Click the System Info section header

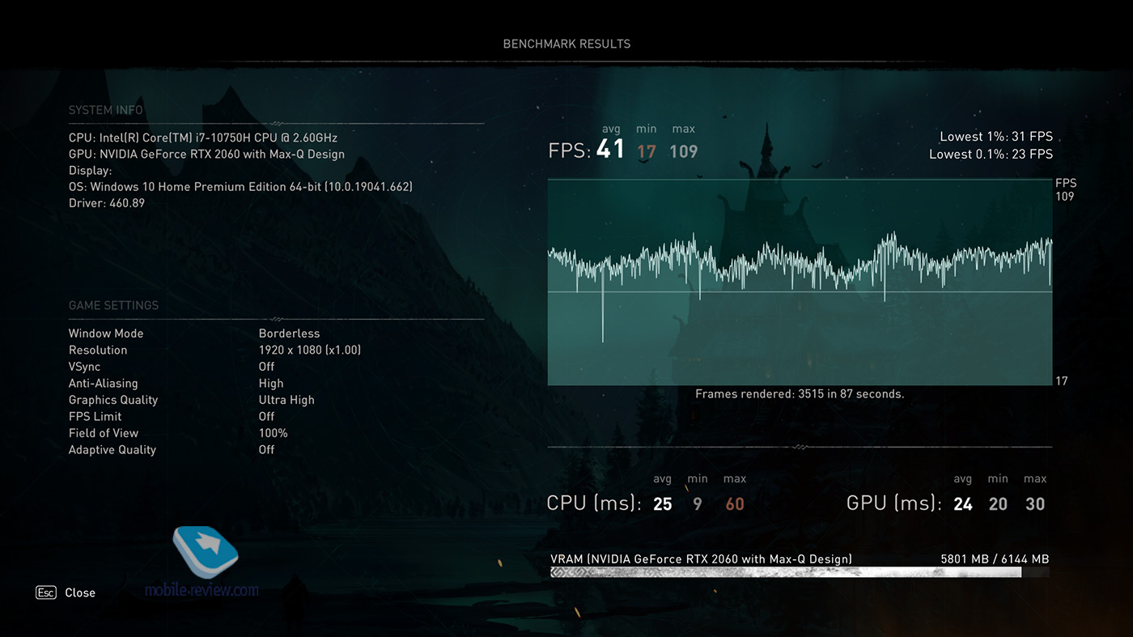pos(105,110)
